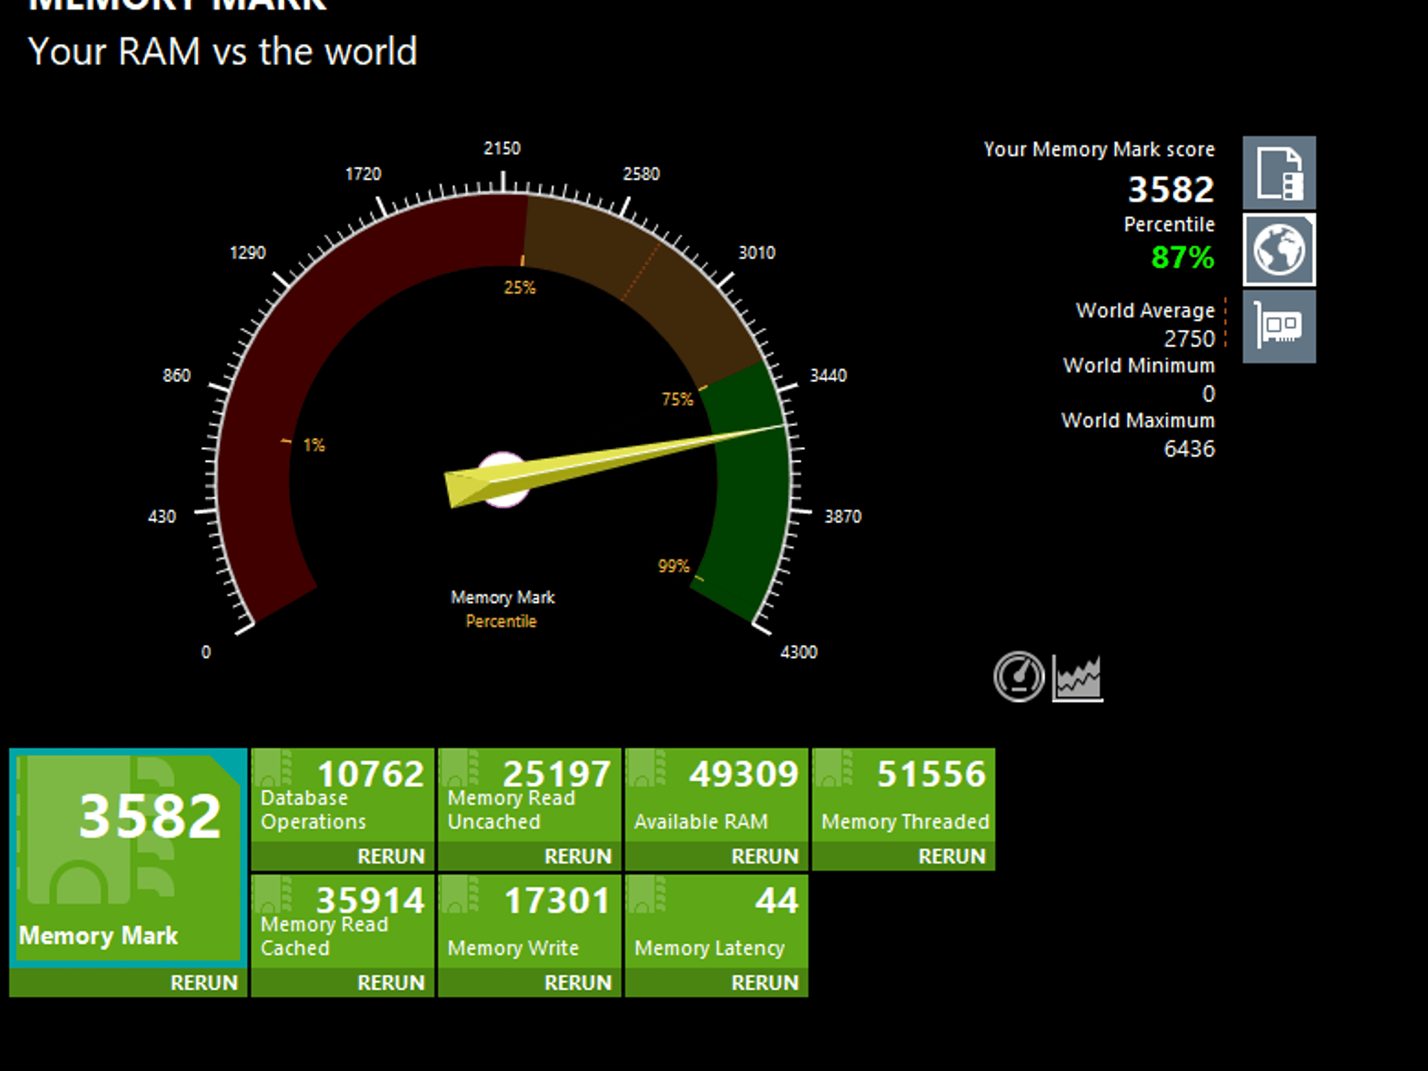The image size is (1428, 1071).
Task: Click the Database Operations tile icon
Action: [274, 768]
